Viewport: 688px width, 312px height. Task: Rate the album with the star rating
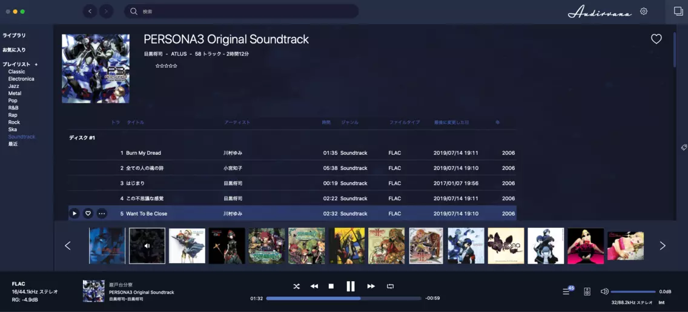167,66
